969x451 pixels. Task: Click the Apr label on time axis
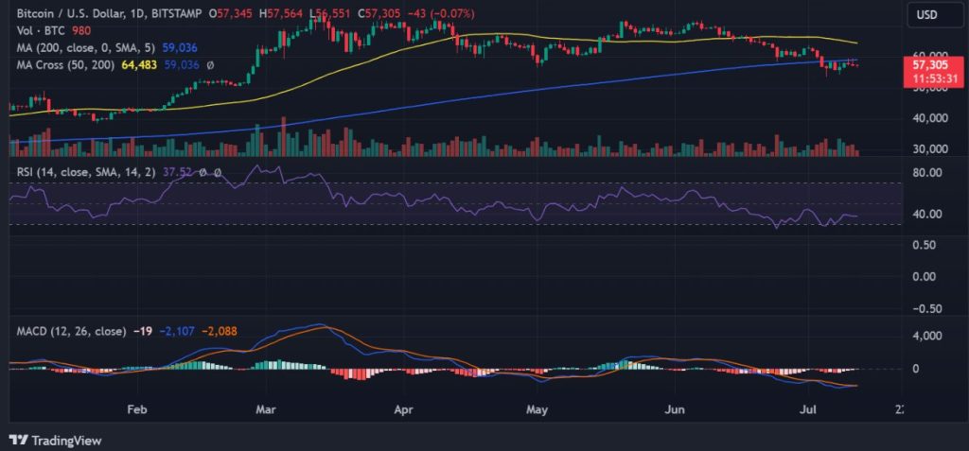[x=403, y=409]
